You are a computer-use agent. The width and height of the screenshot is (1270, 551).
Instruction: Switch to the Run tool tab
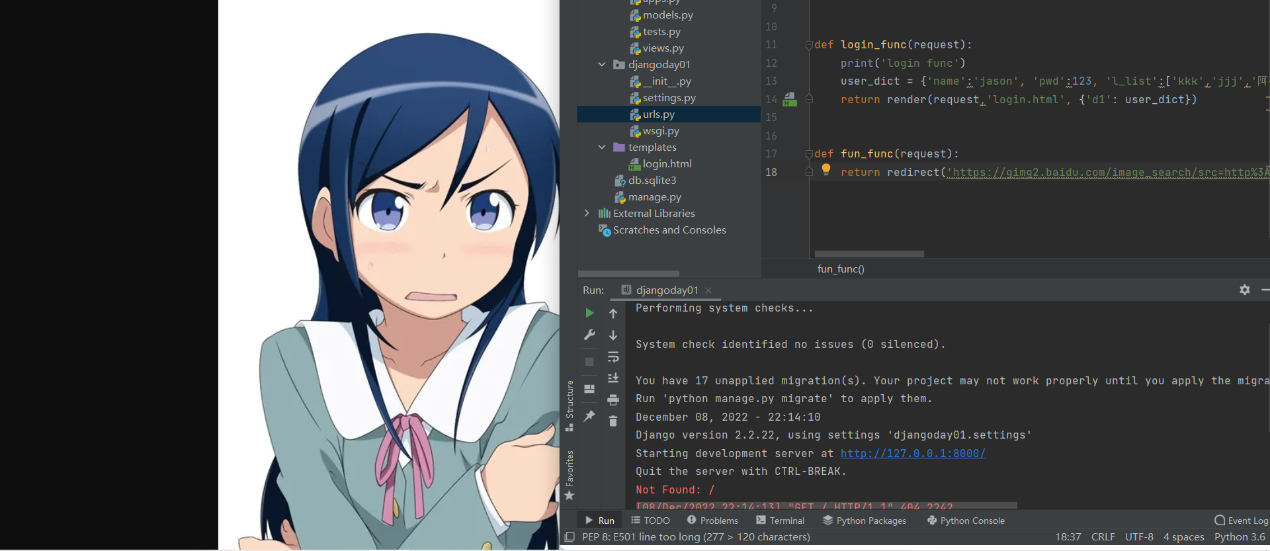pos(601,521)
